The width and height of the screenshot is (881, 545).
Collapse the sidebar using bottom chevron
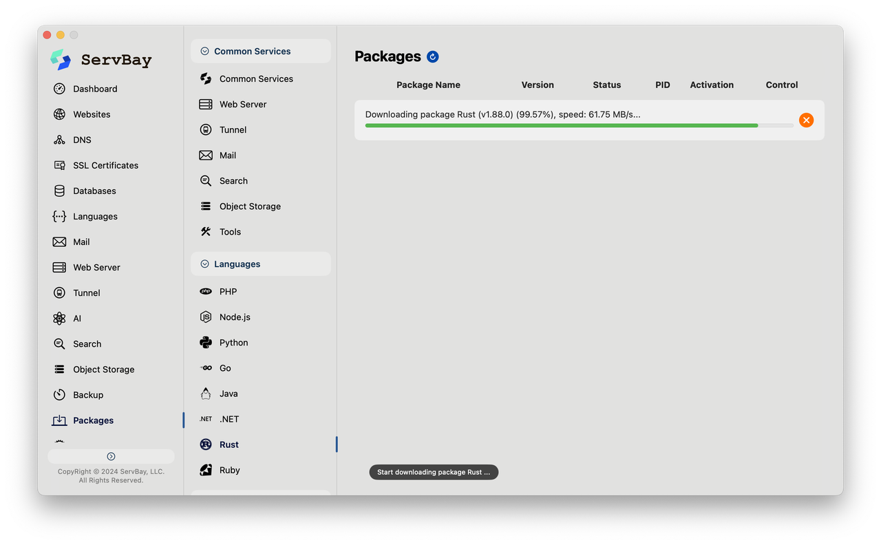pos(111,456)
